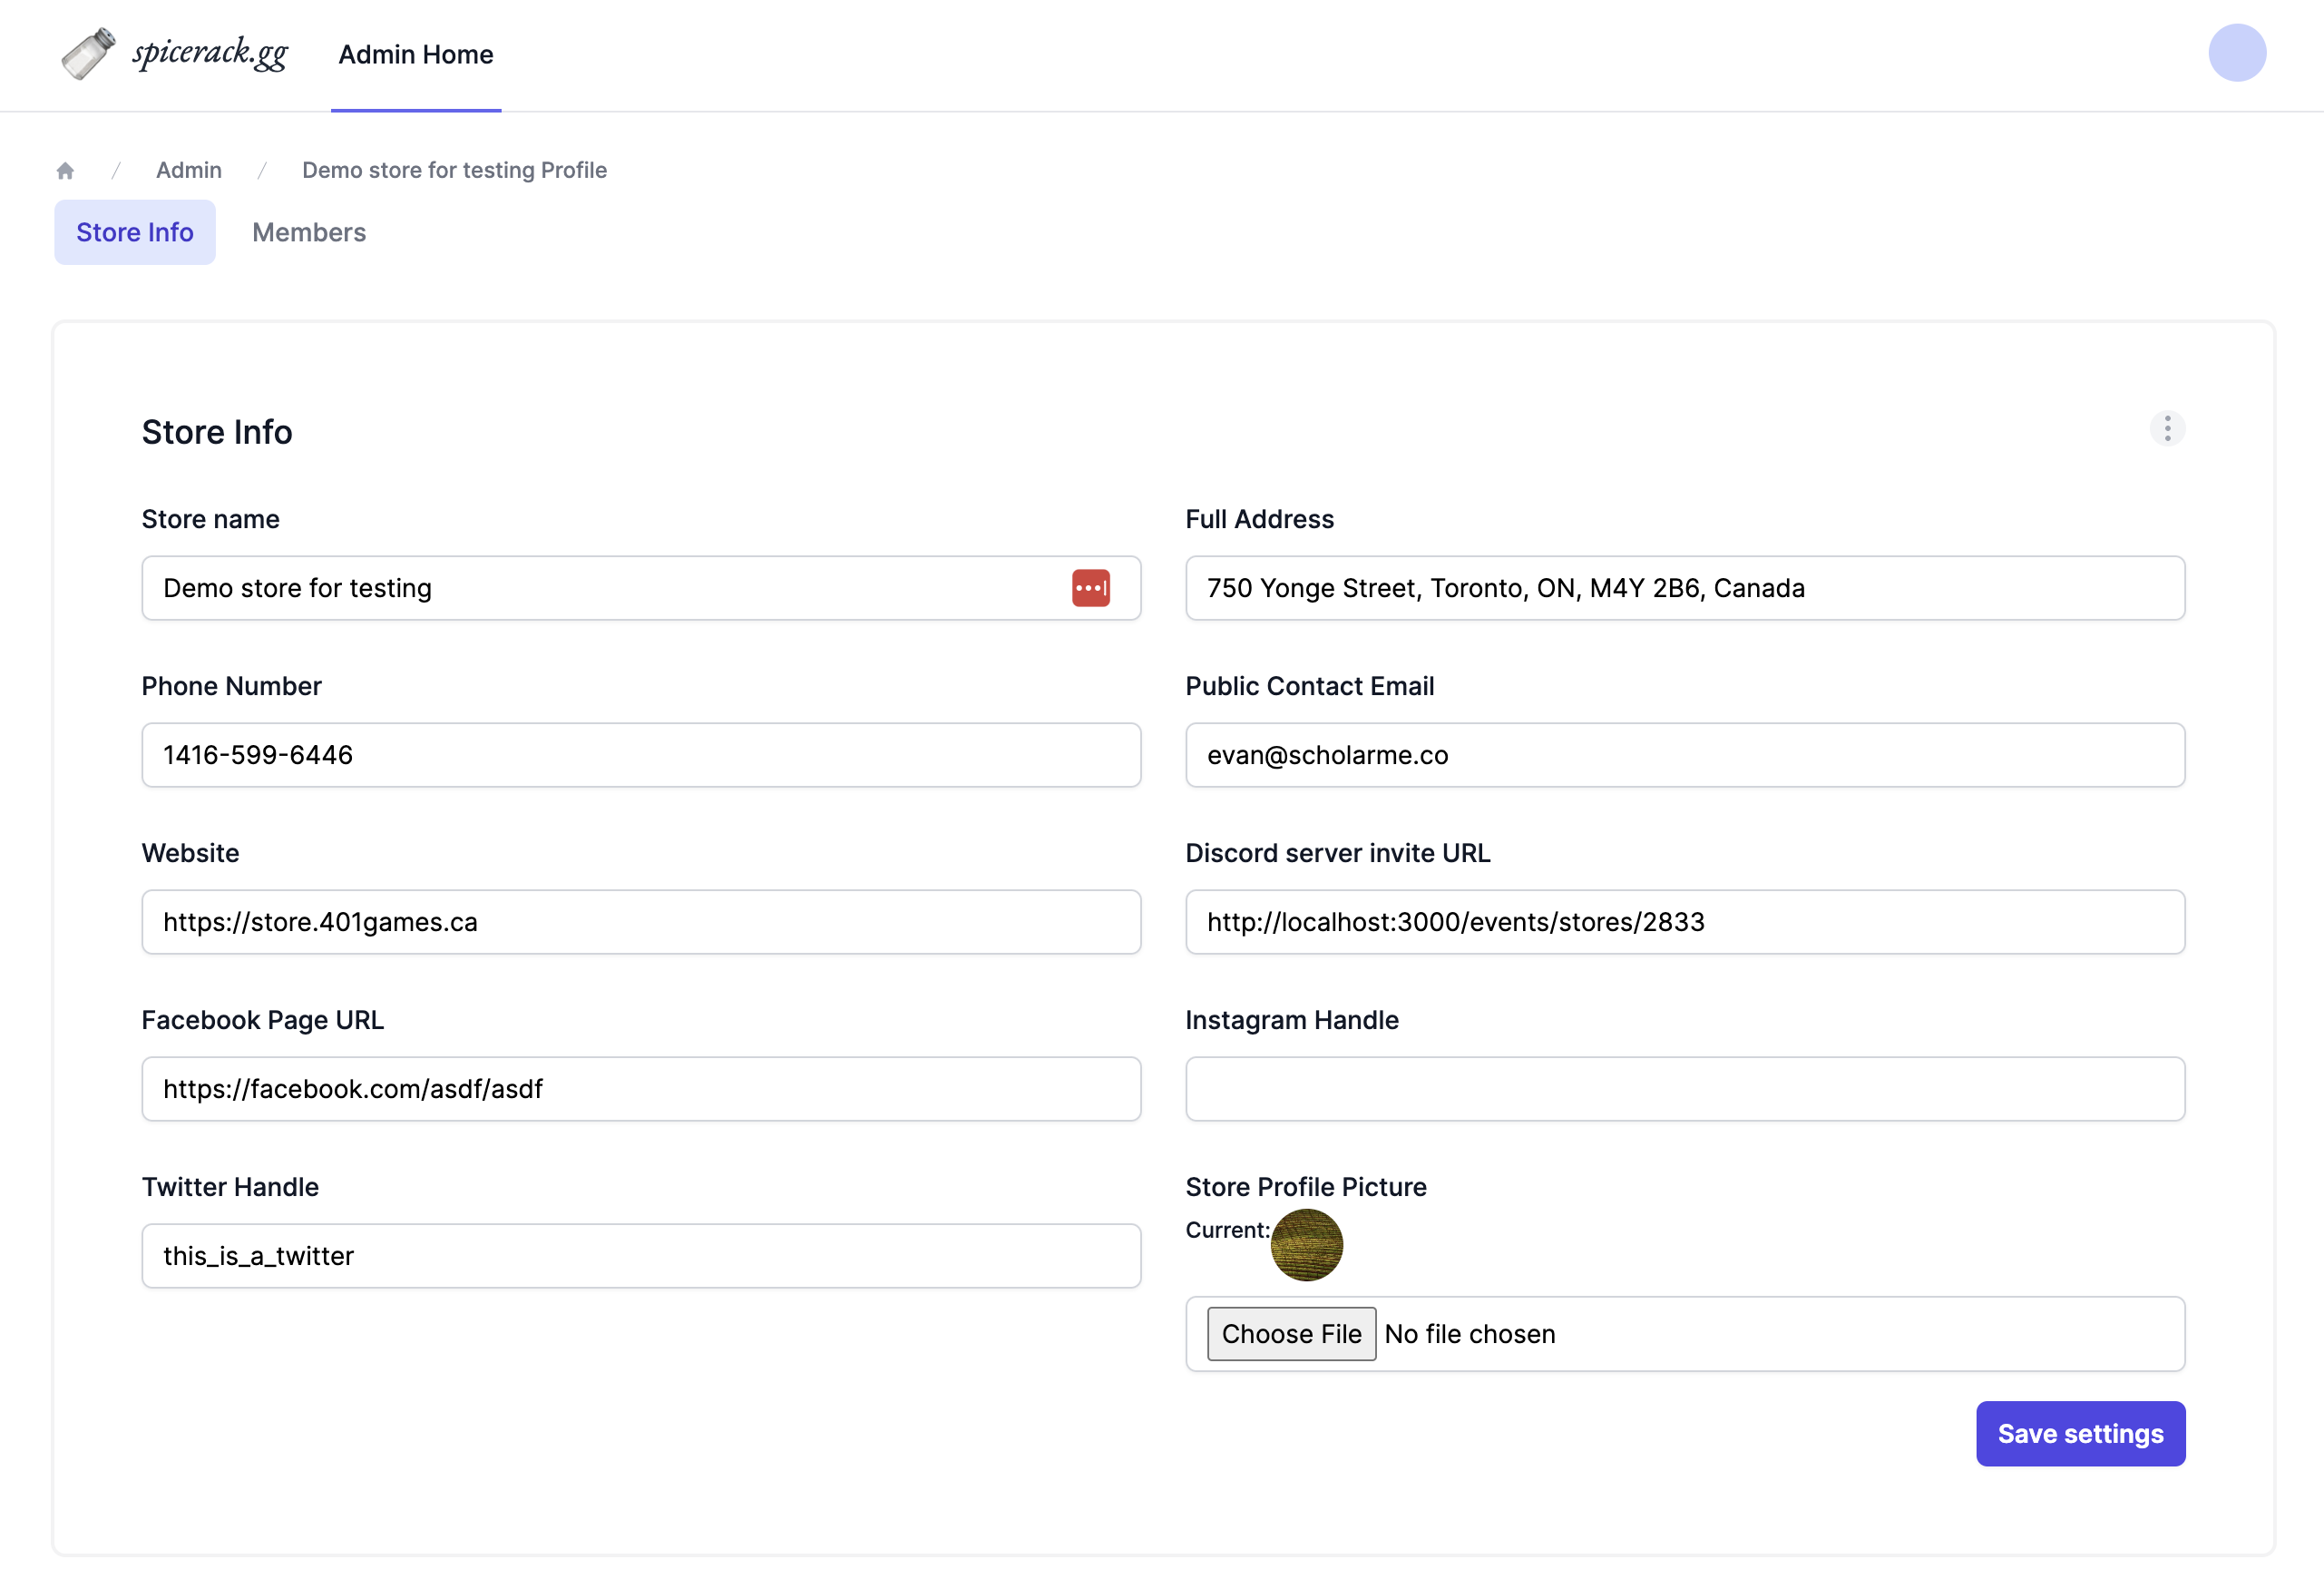
Task: Click the salt shaker logo icon
Action: pyautogui.click(x=88, y=54)
